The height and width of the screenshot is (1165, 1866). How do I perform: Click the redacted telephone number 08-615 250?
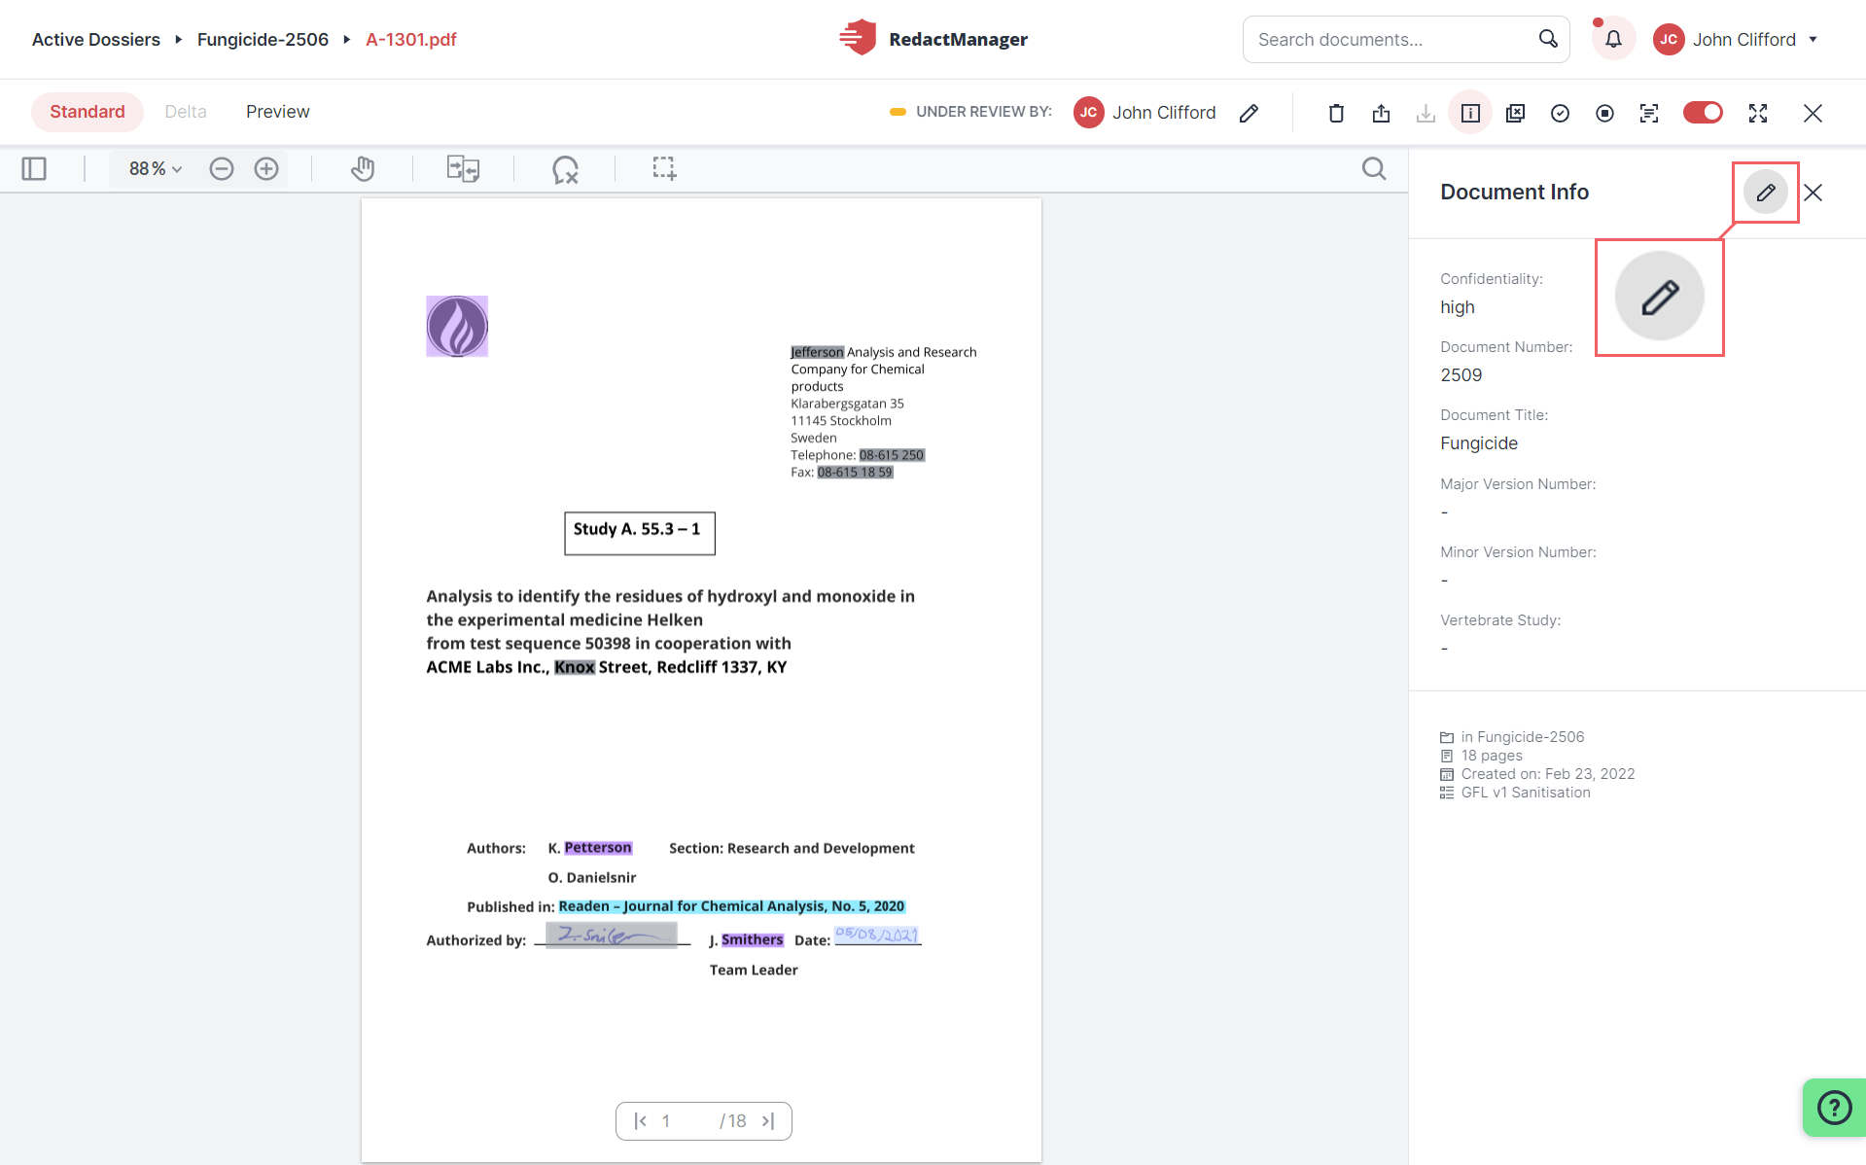(x=892, y=455)
